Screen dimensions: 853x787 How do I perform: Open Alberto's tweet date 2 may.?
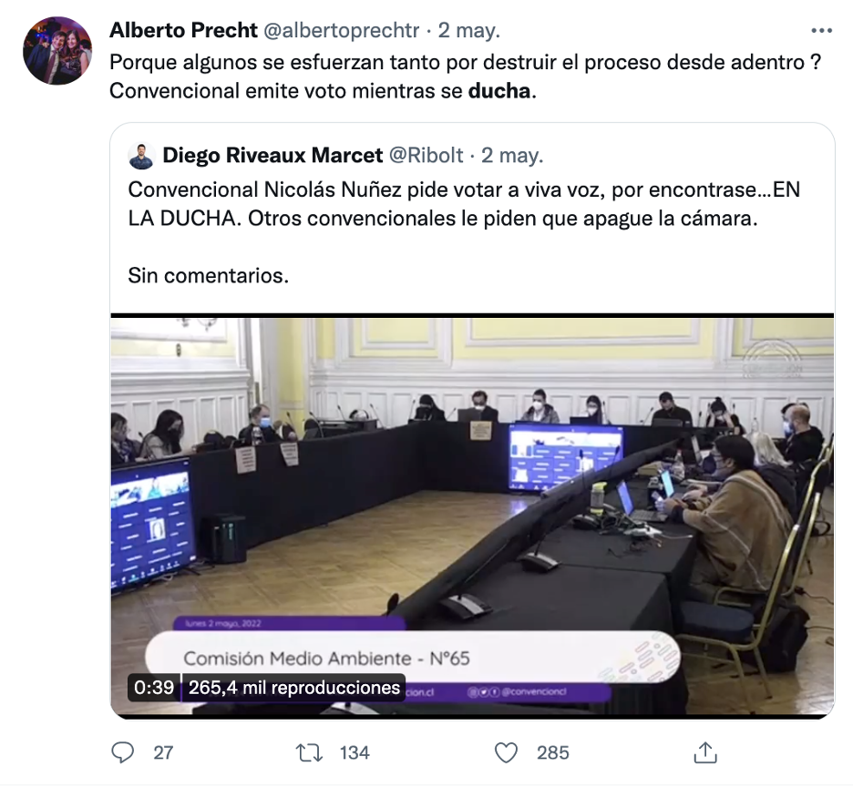[x=469, y=30]
